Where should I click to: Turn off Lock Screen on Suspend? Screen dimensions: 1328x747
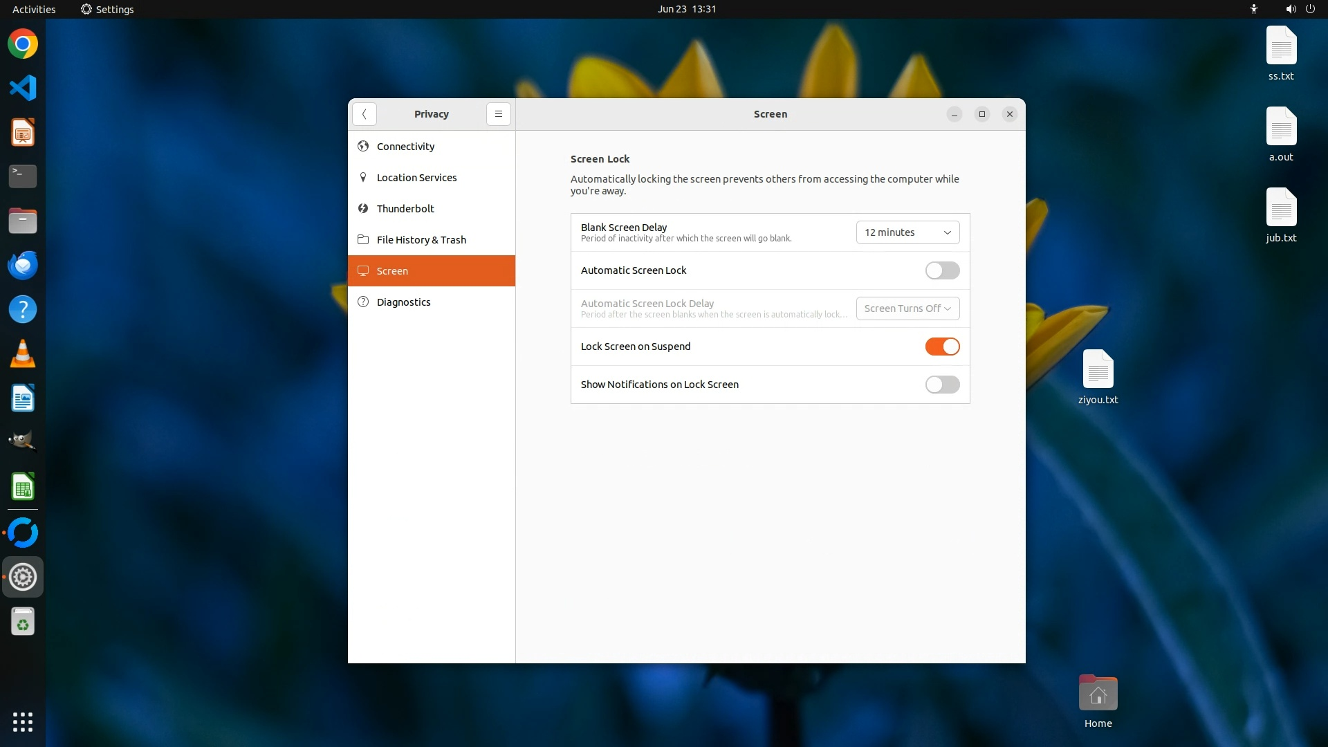click(942, 347)
